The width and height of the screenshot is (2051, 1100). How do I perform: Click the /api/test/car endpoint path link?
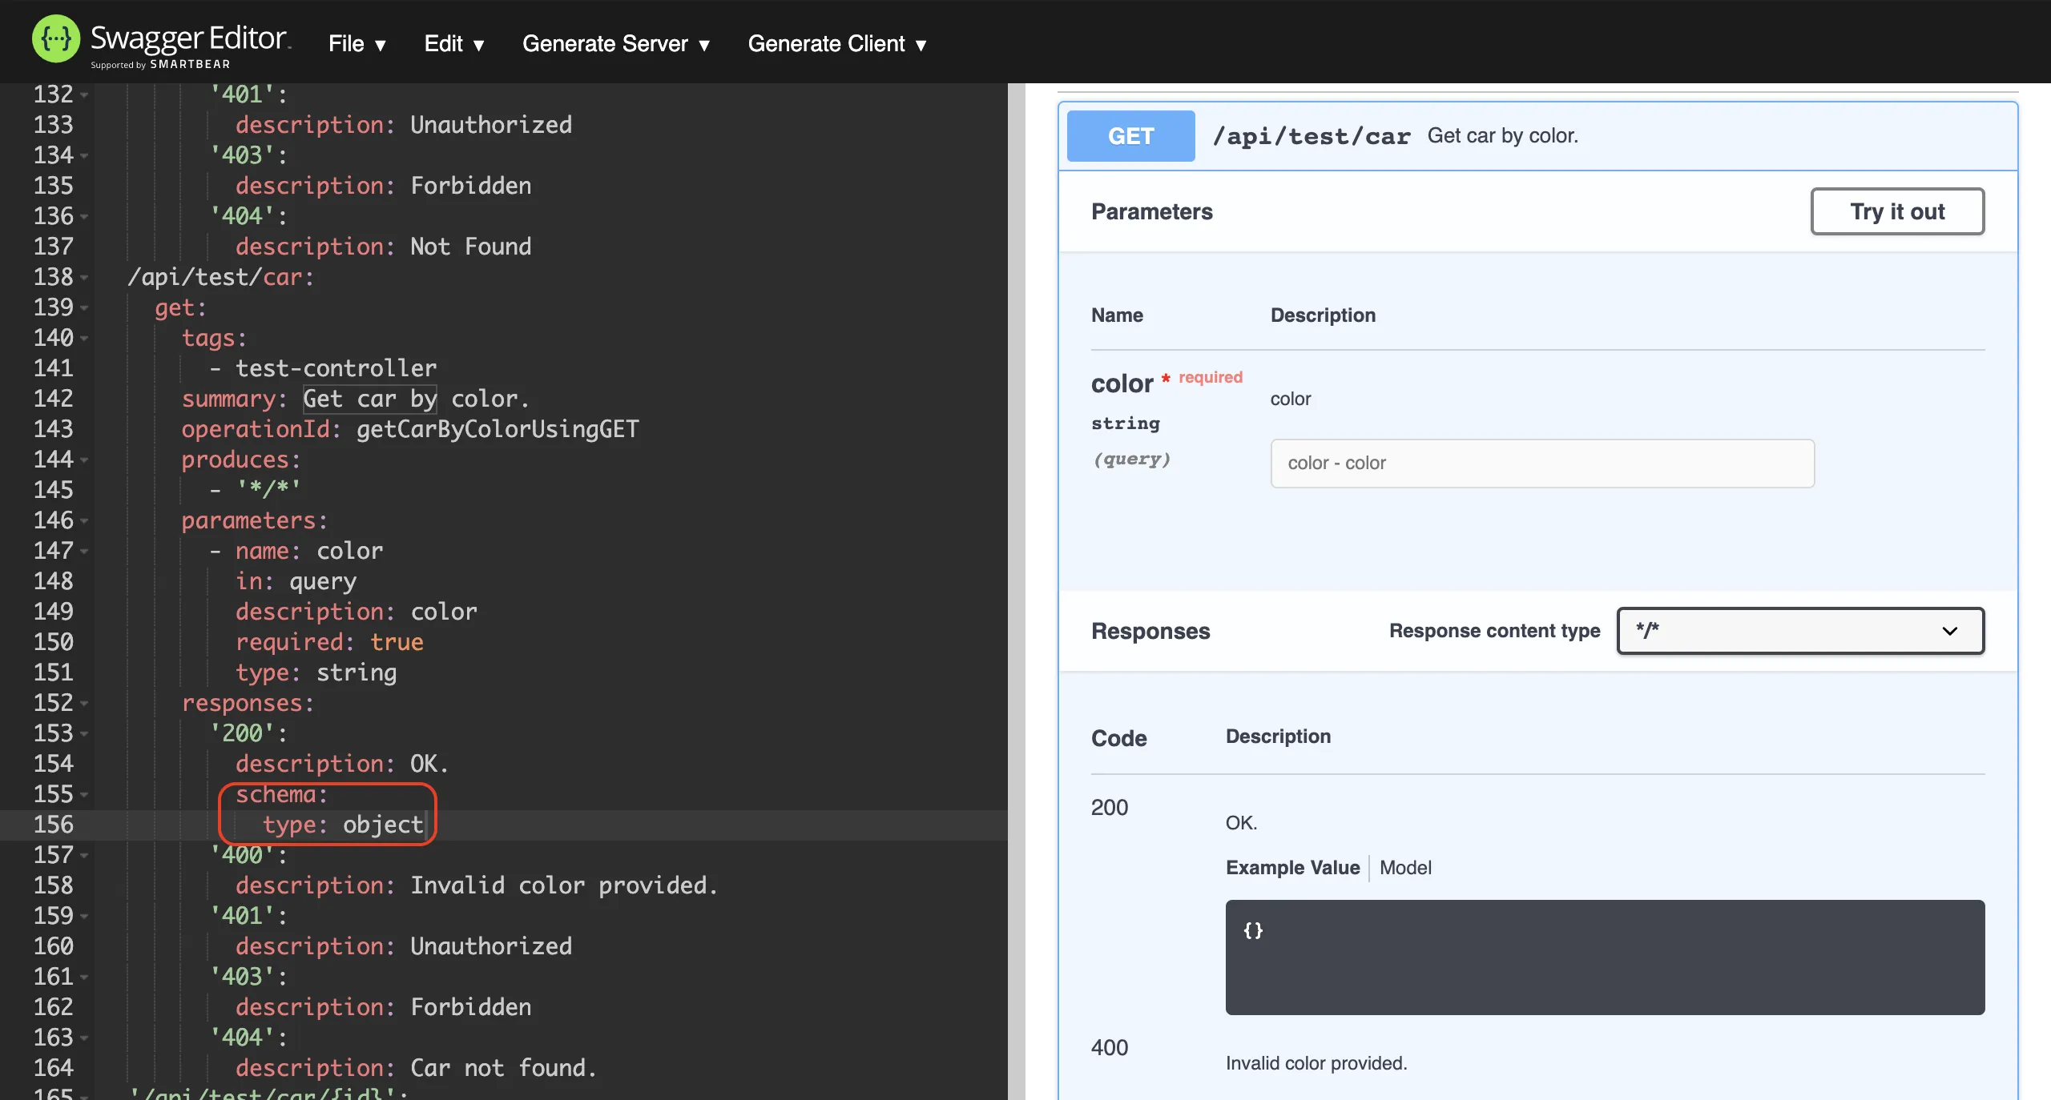tap(1311, 136)
